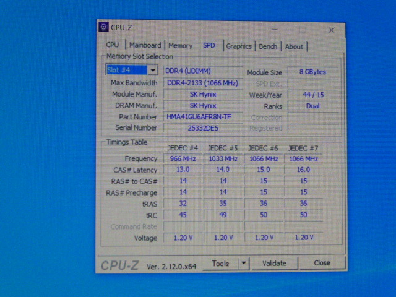This screenshot has width=396, height=297.
Task: Open the About tab
Action: (295, 47)
